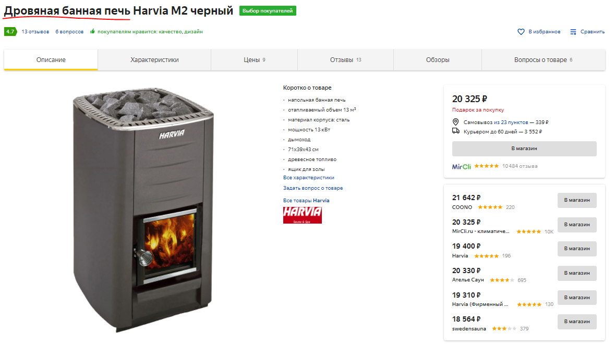The height and width of the screenshot is (344, 615).
Task: Open the Все характеристики link
Action: click(x=309, y=178)
